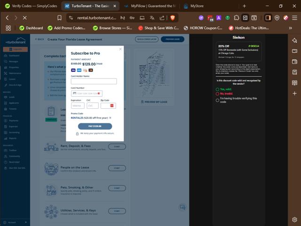The height and width of the screenshot is (226, 301).
Task: Go back to the previous page
Action: coord(8,18)
